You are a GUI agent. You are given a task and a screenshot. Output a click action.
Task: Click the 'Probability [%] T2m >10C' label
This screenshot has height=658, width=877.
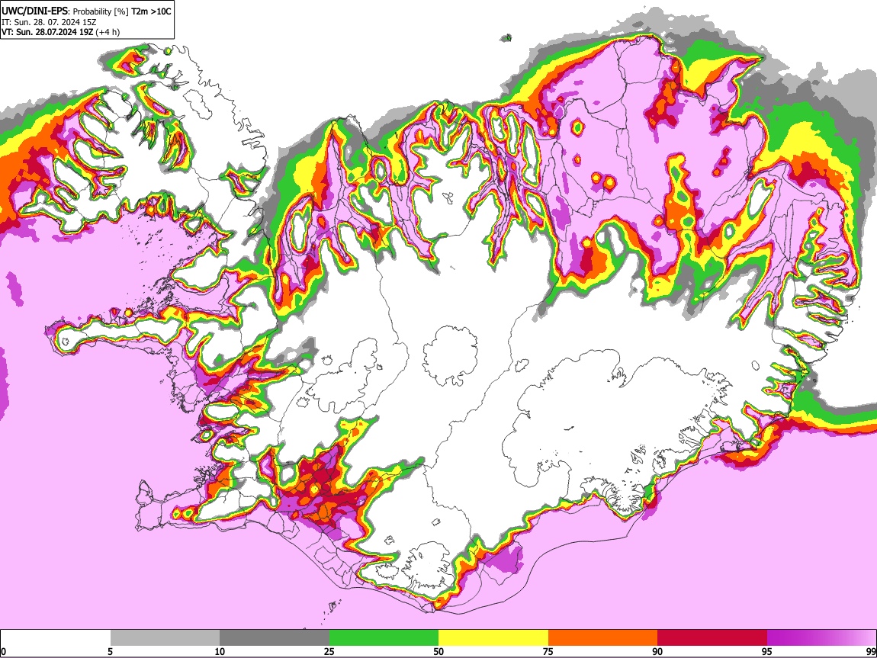coord(122,11)
